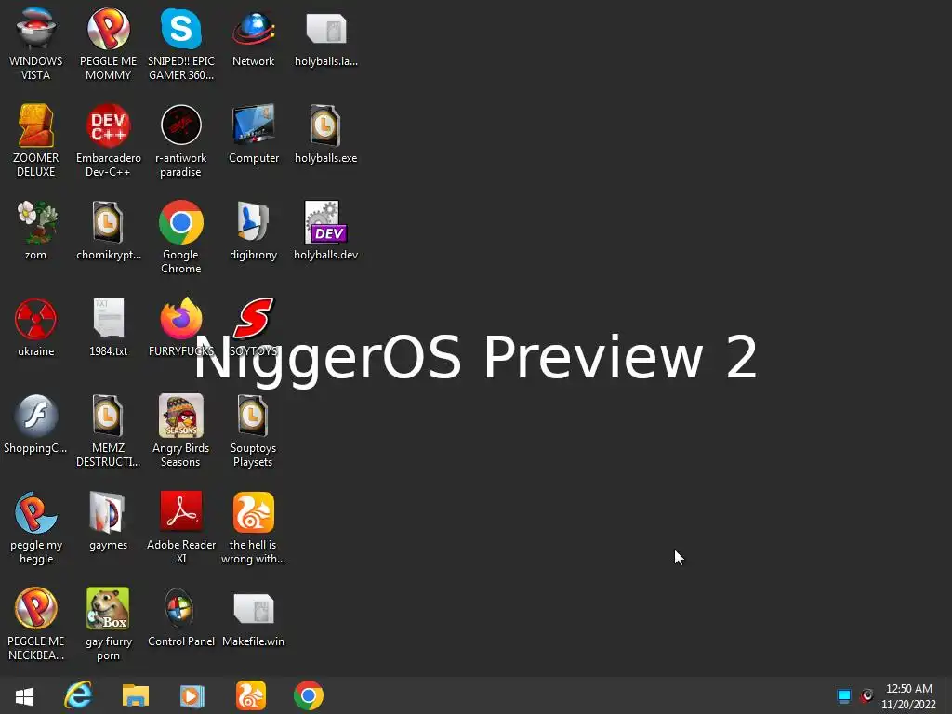Open the Windows Start button
This screenshot has height=714, width=952.
(x=24, y=695)
